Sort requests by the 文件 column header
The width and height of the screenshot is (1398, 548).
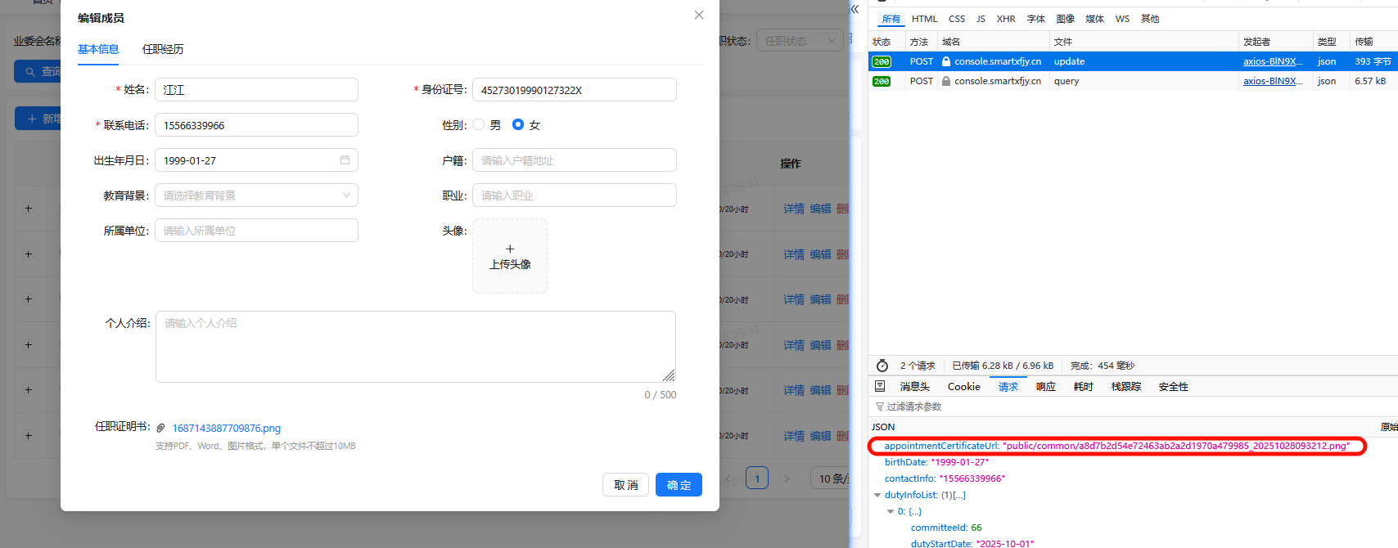[1143, 42]
